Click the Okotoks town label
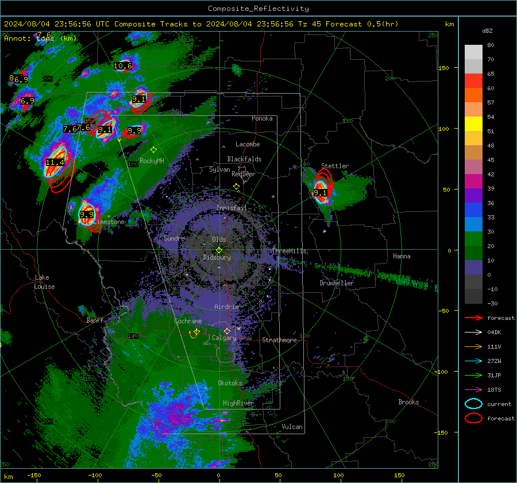Screen dimensions: 517x483 click(x=230, y=382)
